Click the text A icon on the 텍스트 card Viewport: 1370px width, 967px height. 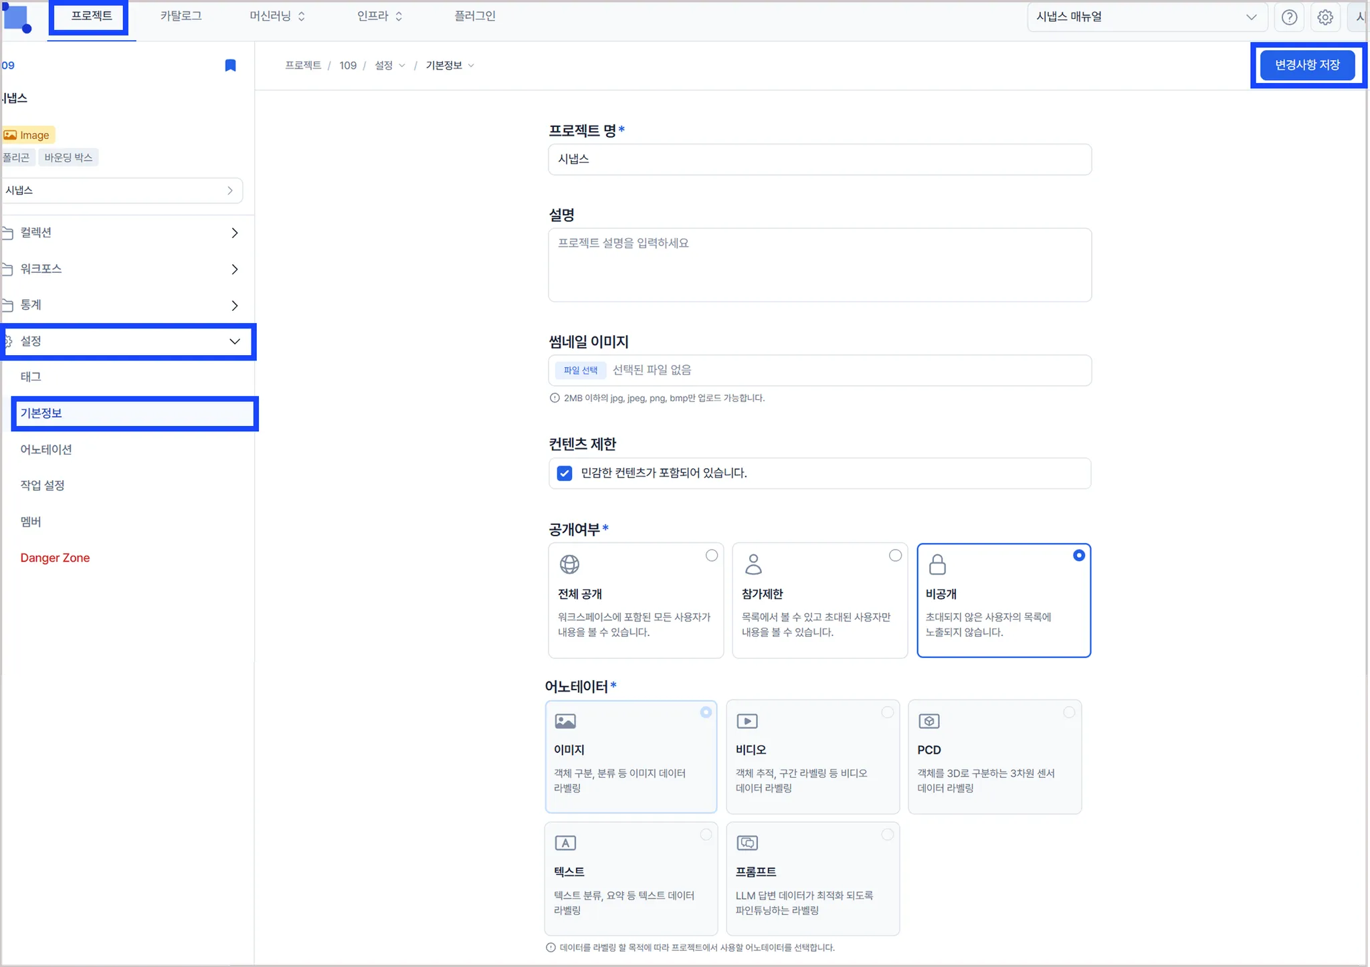pyautogui.click(x=565, y=843)
